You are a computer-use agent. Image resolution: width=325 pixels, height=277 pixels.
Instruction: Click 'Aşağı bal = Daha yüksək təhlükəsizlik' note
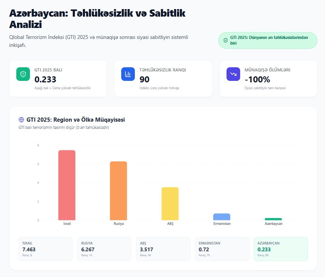(x=62, y=88)
